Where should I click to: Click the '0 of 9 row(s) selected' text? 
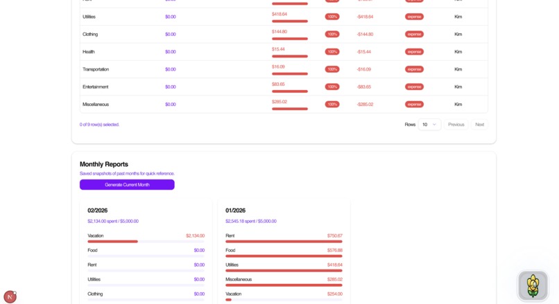click(x=99, y=125)
